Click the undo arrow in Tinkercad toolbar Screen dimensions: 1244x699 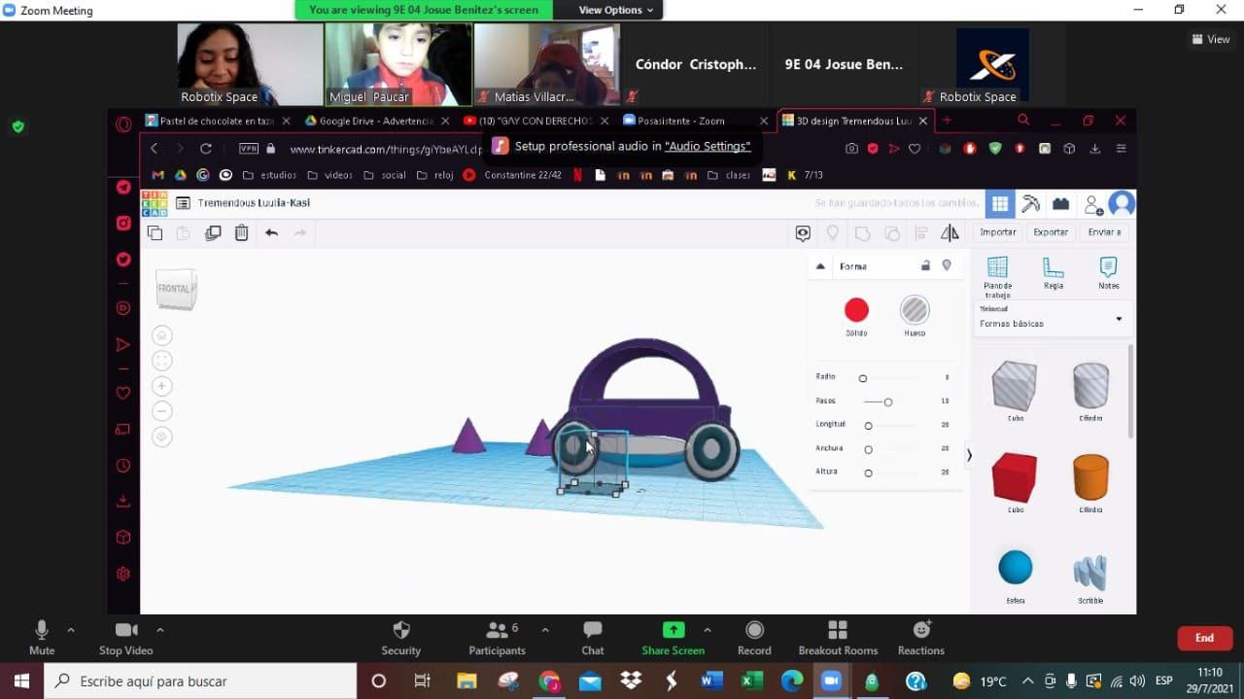271,232
